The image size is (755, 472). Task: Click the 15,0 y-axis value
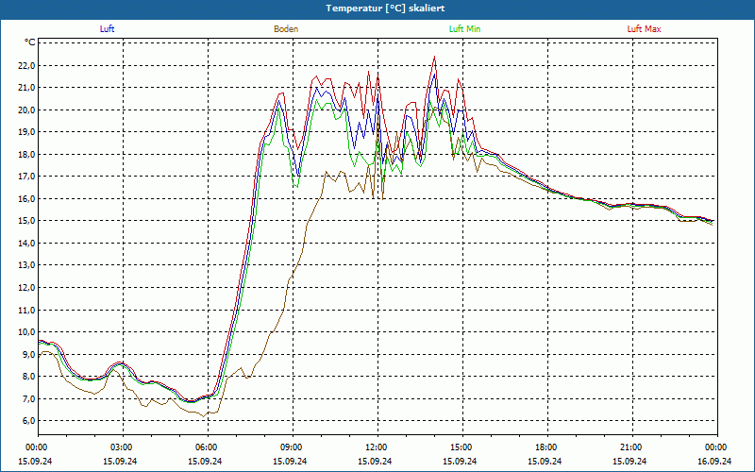coord(26,221)
